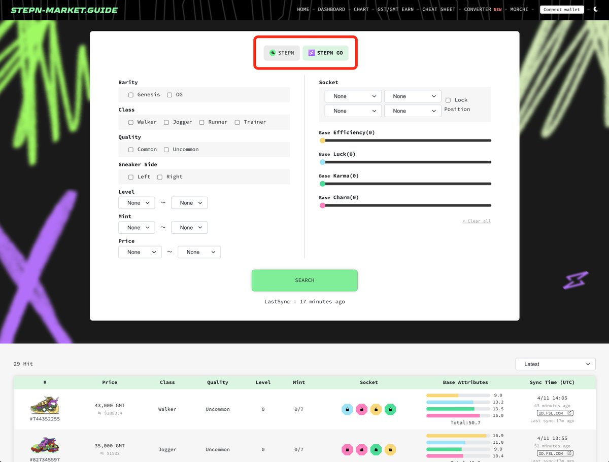Switch to the STEPN GO tab
Screen dimensions: 609x462
[325, 53]
